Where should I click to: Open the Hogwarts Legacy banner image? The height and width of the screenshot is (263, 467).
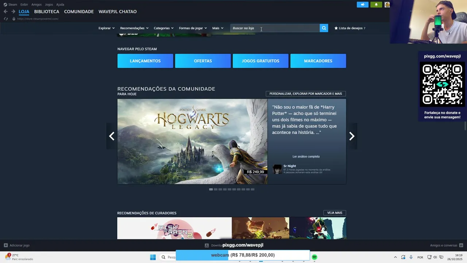click(x=192, y=141)
